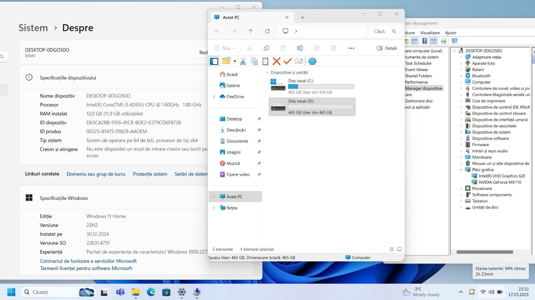Toggle Show/Hide Action Pane toolbar button

point(433,41)
